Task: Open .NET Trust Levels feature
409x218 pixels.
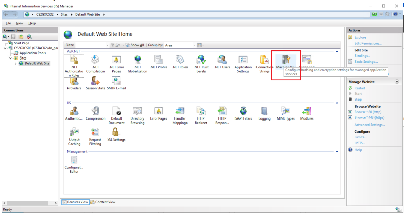Action: tap(201, 64)
